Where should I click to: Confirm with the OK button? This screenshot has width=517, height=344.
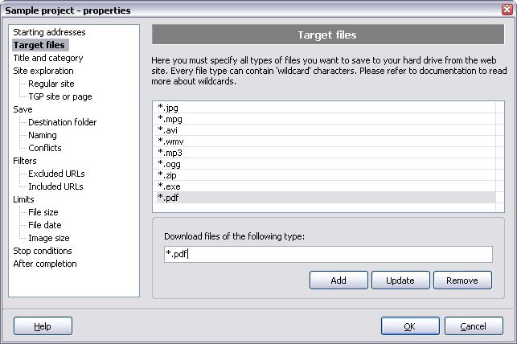point(410,326)
